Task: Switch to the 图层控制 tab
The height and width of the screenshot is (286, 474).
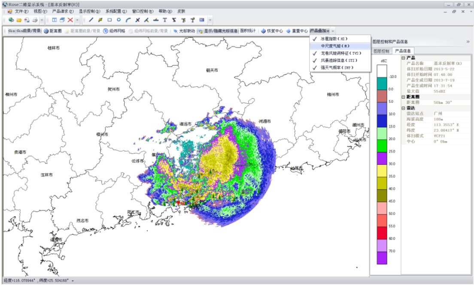Action: click(382, 51)
